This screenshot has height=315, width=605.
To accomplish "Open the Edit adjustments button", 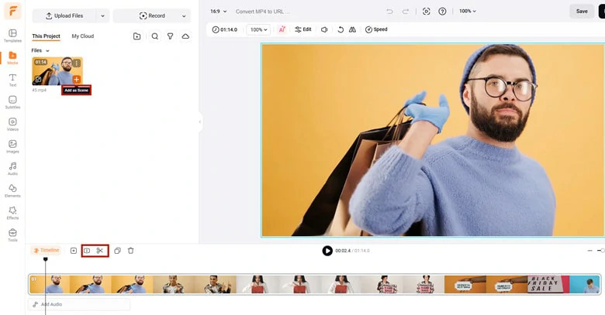I will pyautogui.click(x=303, y=29).
